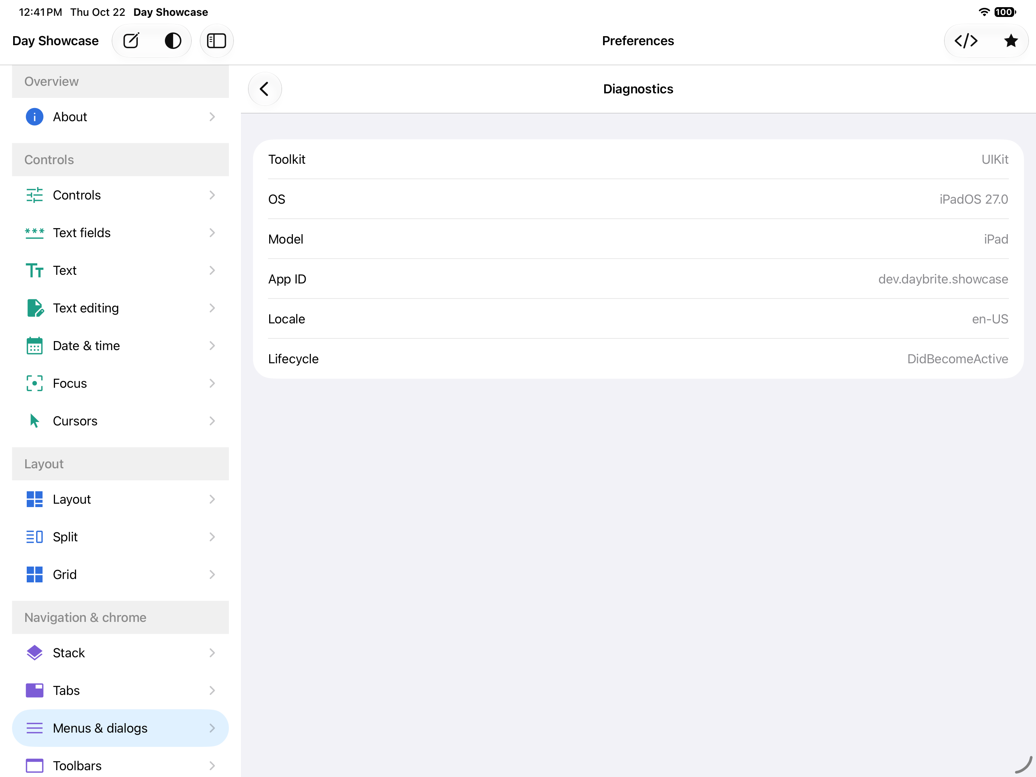Click the Text editing document icon
Viewport: 1036px width, 777px height.
coord(35,308)
